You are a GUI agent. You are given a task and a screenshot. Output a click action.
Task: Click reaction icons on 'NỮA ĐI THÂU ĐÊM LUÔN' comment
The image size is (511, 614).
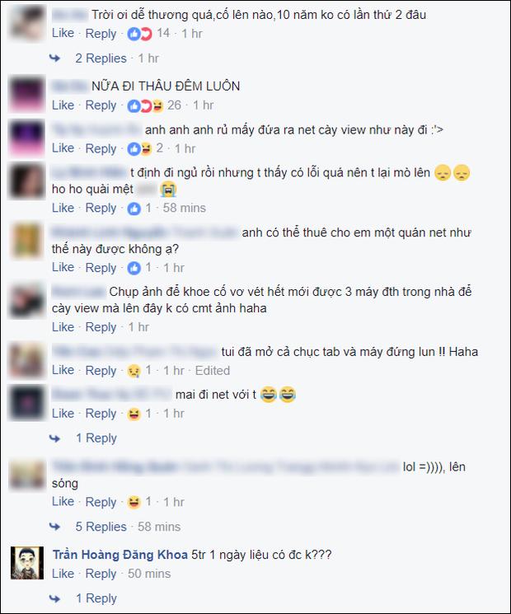[x=145, y=105]
